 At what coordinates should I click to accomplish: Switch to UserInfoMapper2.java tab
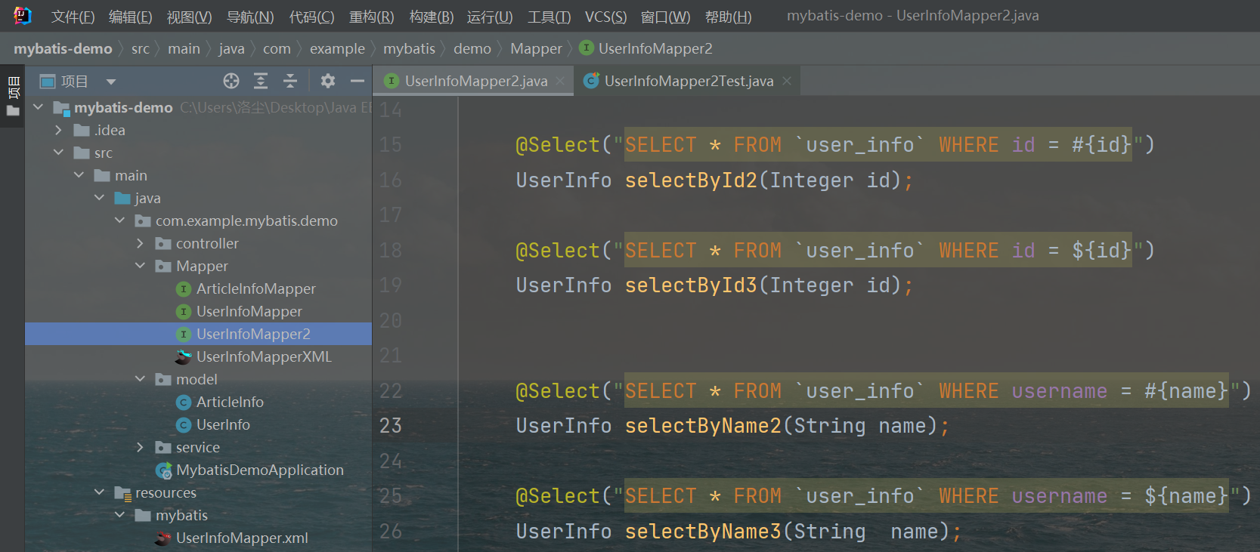click(x=475, y=81)
